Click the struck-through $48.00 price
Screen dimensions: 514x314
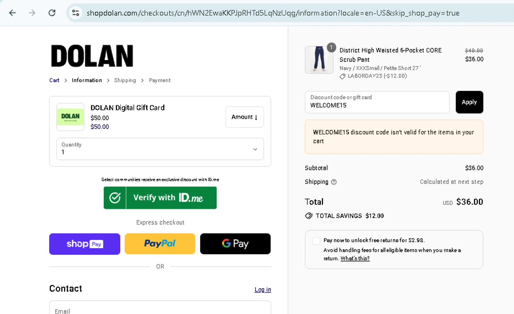click(474, 51)
